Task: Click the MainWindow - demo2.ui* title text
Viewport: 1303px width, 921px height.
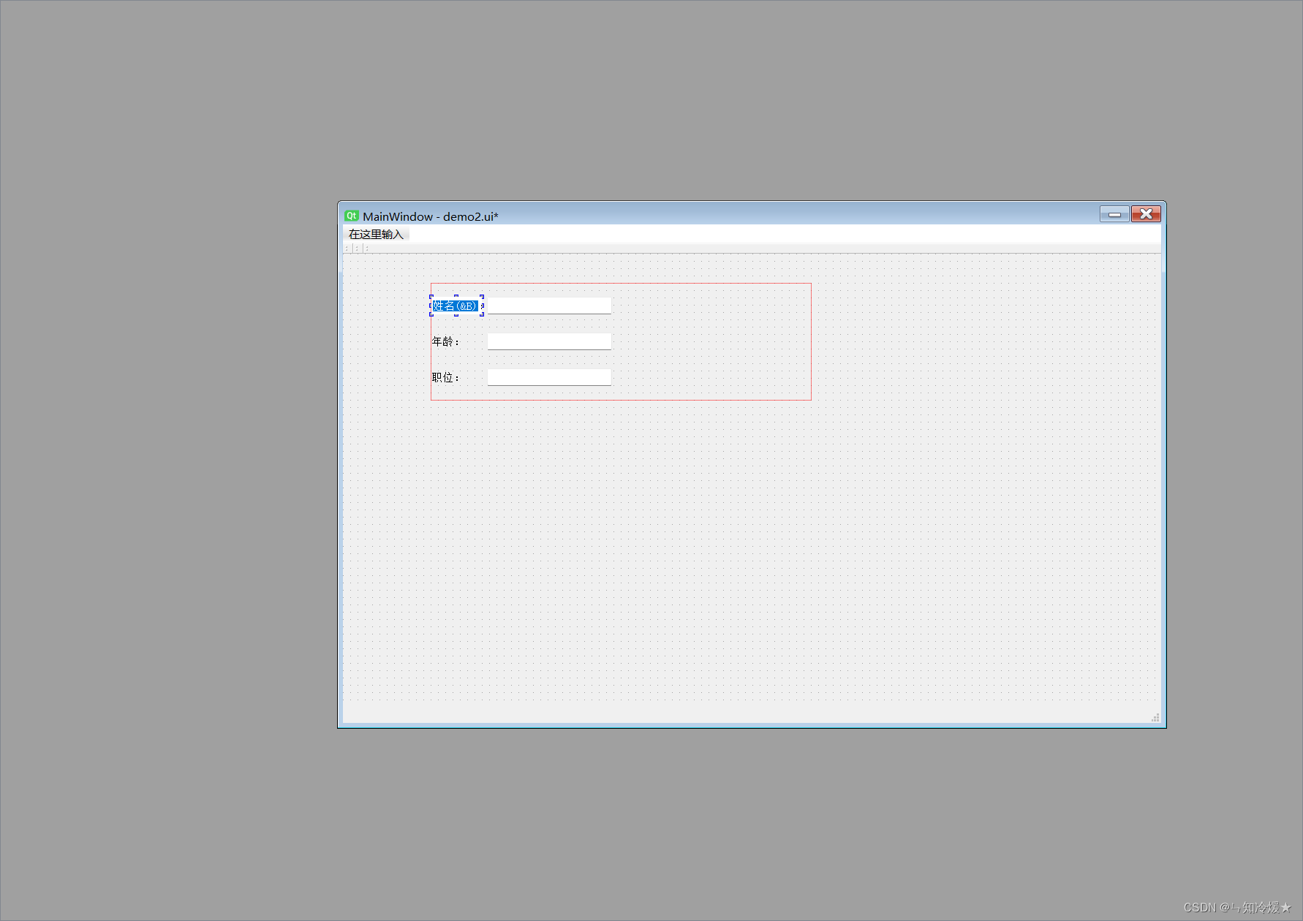Action: (431, 216)
